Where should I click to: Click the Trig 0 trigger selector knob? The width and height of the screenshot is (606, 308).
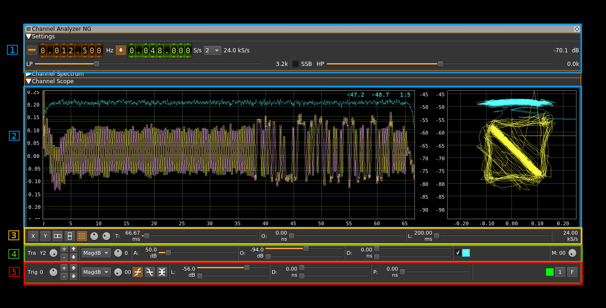pos(53,272)
